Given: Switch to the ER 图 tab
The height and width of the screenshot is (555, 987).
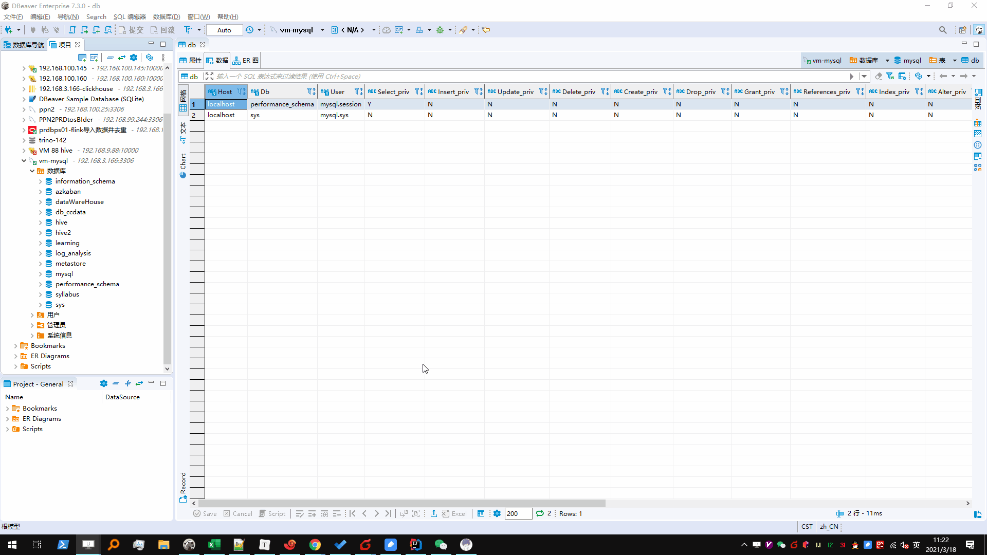Looking at the screenshot, I should [x=246, y=61].
